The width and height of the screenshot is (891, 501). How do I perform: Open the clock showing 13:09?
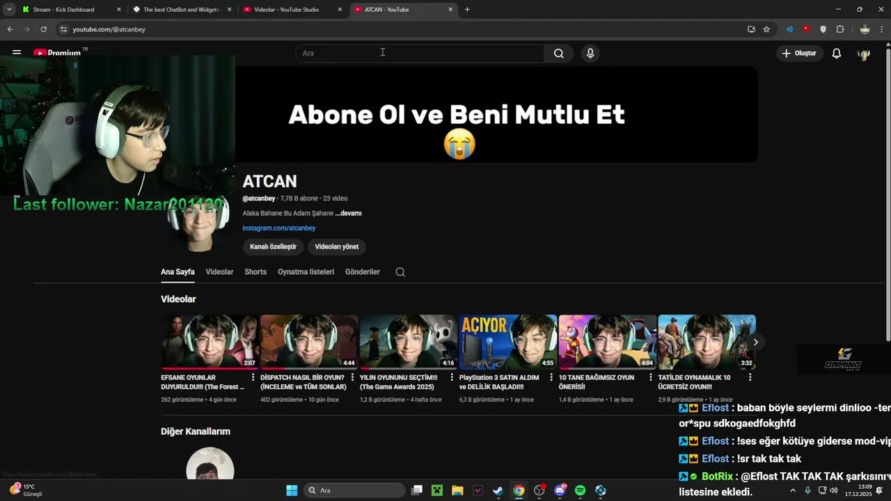coord(858,491)
